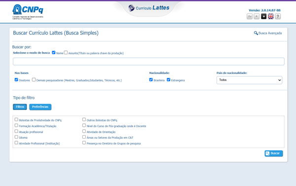296x186 pixels.
Task: Enable the Idioma filter checkbox
Action: [x=16, y=137]
